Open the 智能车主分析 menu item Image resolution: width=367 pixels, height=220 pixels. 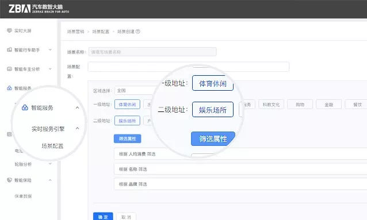pyautogui.click(x=27, y=69)
